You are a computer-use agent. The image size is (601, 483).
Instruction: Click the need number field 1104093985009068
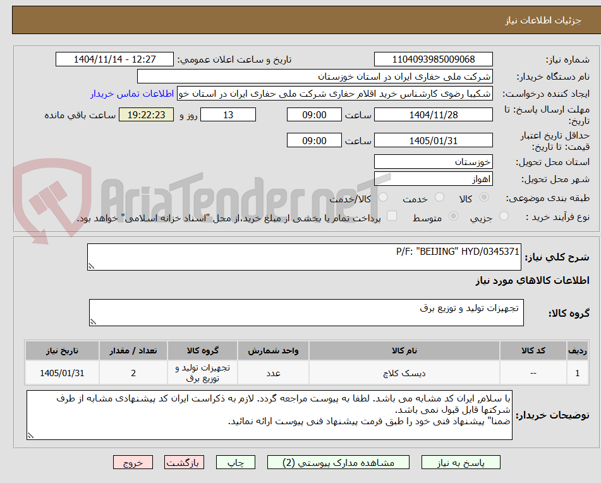coord(434,59)
